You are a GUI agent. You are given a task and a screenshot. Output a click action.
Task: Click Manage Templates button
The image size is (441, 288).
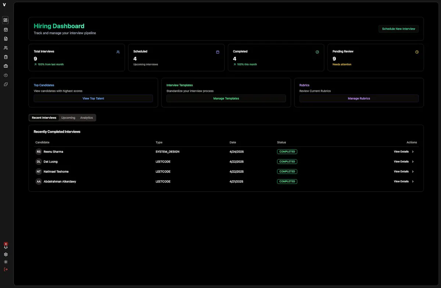[x=226, y=99]
